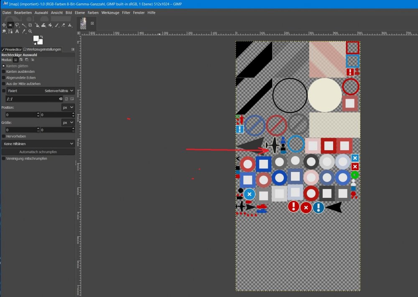Select the Color Picker eyedropper tool
Screen dimensions: 418x297
point(24,31)
